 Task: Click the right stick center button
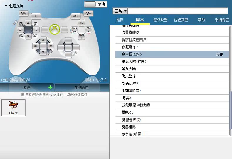(x=68, y=48)
